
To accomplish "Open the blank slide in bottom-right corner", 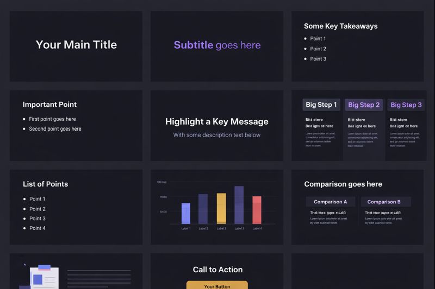I will 357,271.
